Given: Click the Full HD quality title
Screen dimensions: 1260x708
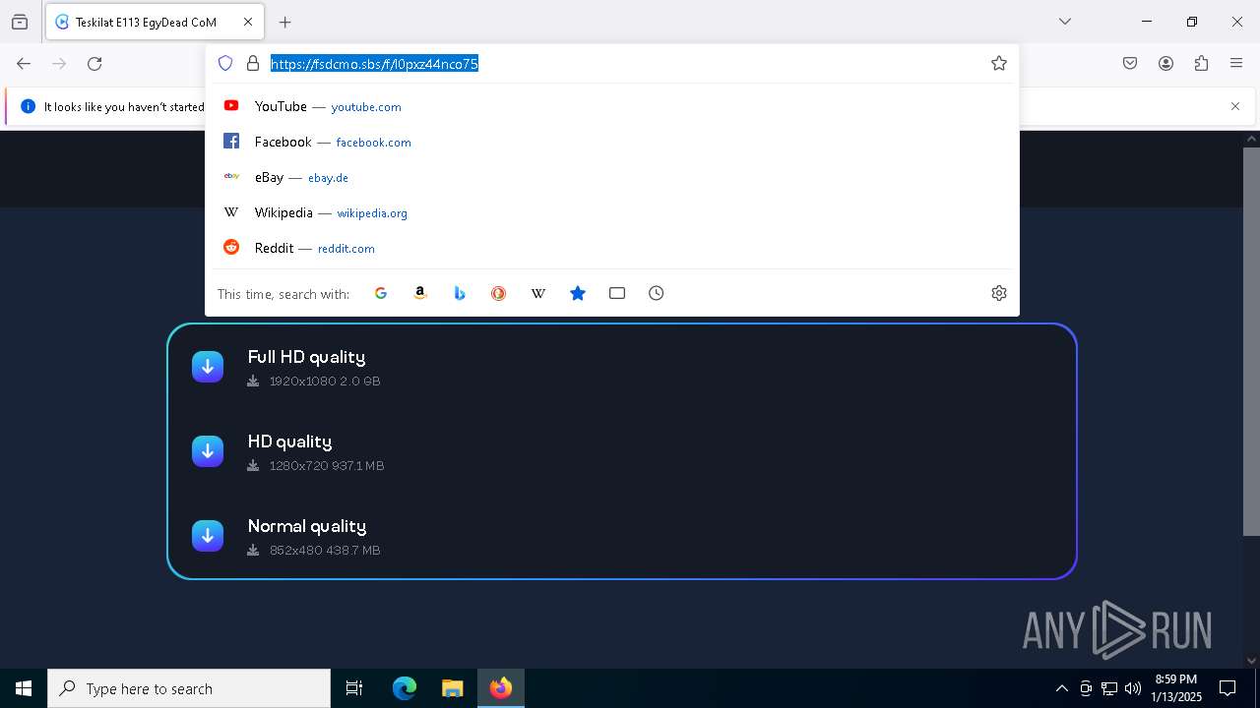Looking at the screenshot, I should [x=306, y=357].
